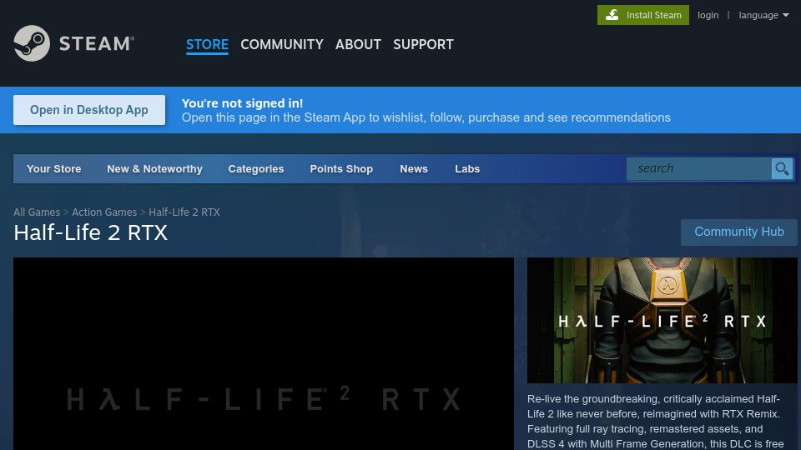Open the STORE menu
Viewport: 801px width, 450px height.
pyautogui.click(x=207, y=44)
